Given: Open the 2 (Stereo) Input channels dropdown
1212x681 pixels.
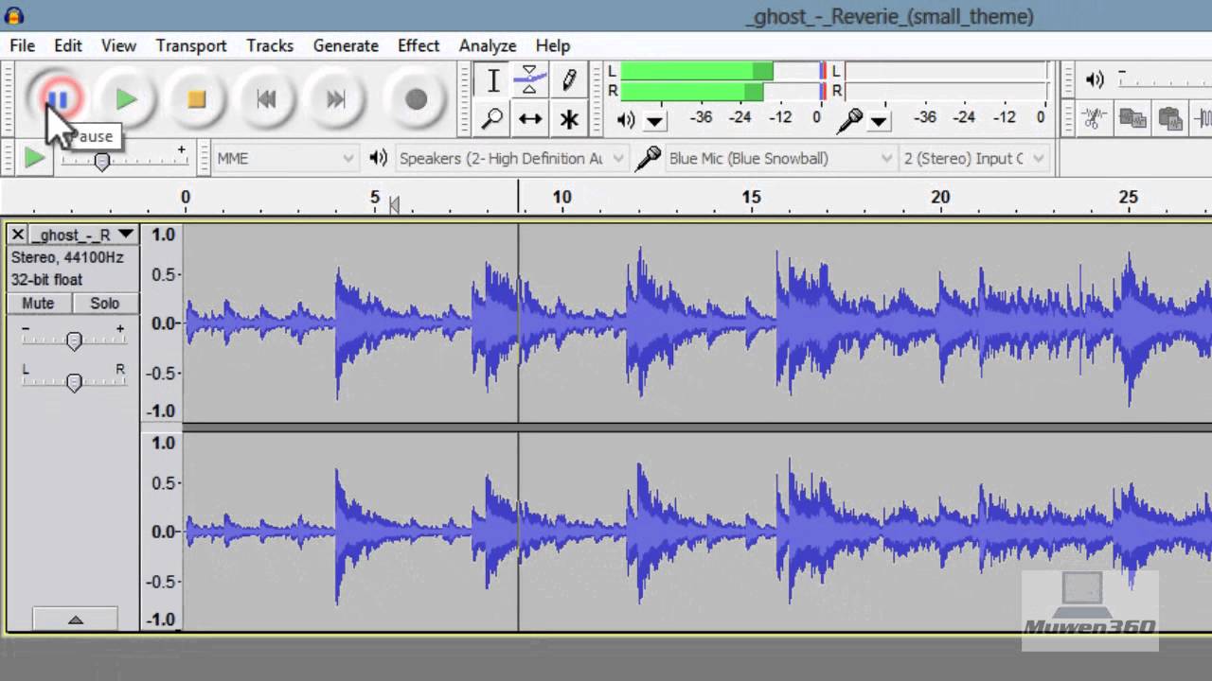Looking at the screenshot, I should click(974, 158).
